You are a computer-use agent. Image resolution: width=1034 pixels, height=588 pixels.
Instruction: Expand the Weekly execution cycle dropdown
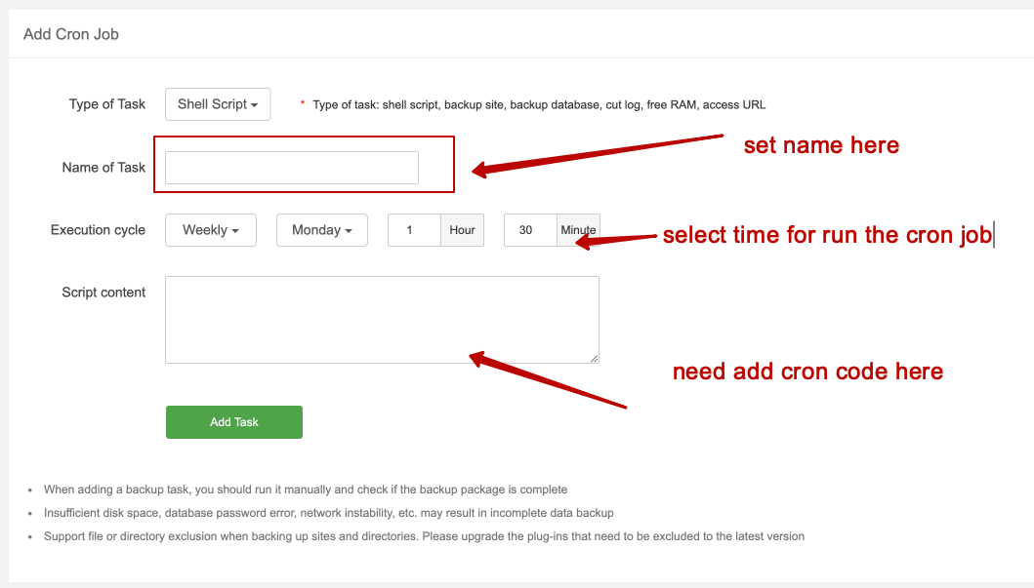(x=210, y=229)
